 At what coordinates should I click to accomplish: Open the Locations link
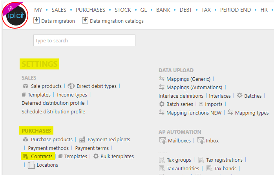47,165
